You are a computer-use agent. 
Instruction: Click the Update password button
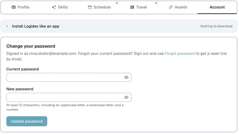(x=27, y=121)
